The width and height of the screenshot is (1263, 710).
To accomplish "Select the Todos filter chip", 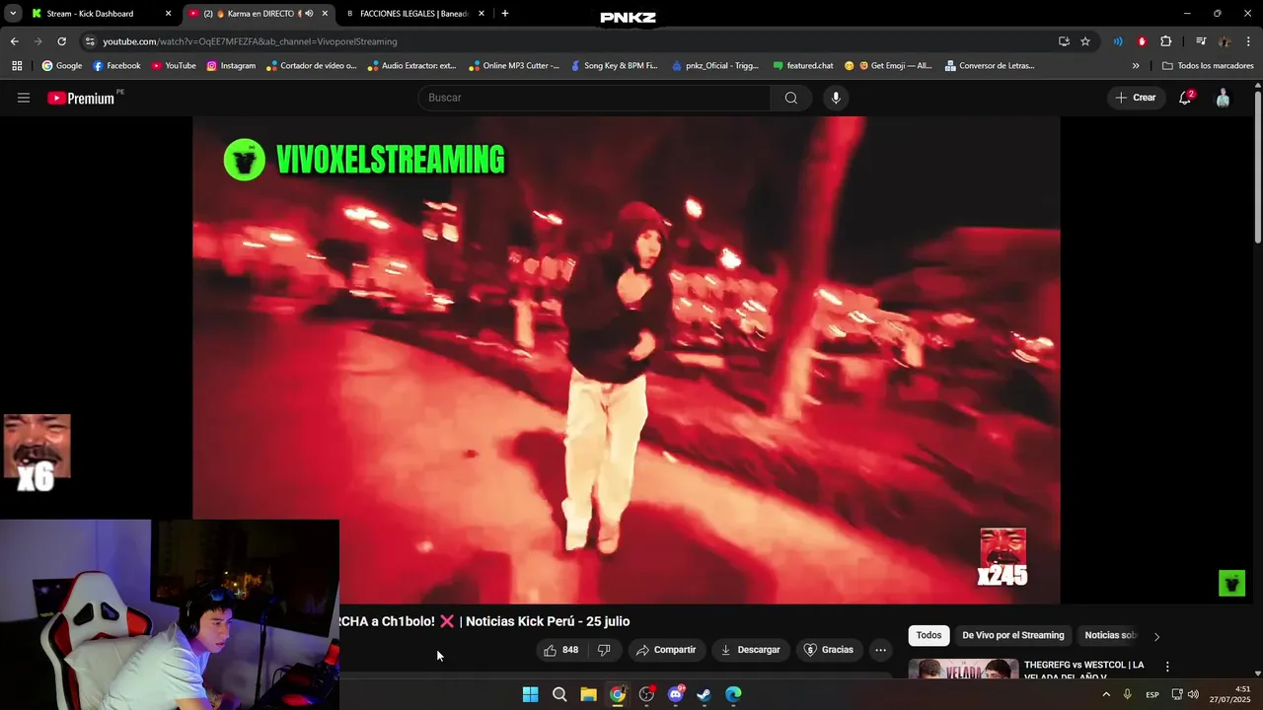I will [x=929, y=636].
